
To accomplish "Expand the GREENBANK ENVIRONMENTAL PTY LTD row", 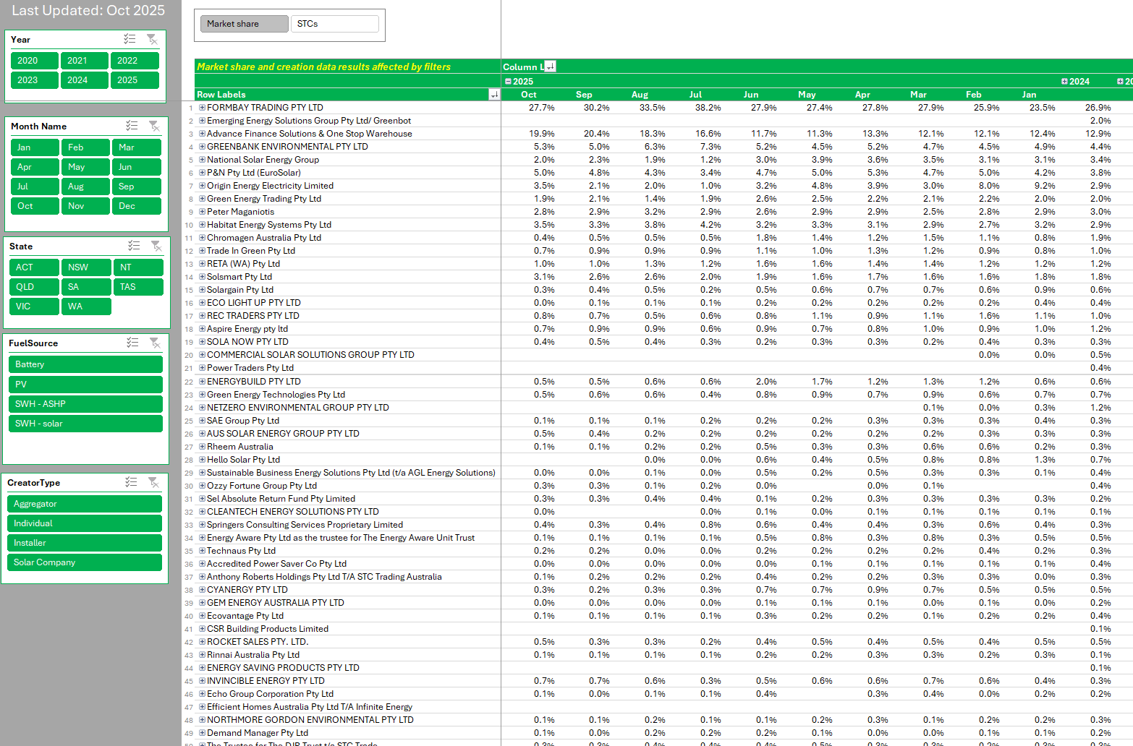I will 203,147.
